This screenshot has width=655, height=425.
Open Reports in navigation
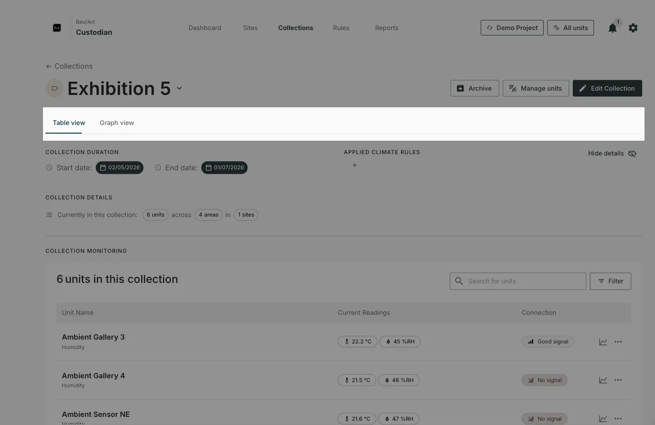pyautogui.click(x=387, y=28)
